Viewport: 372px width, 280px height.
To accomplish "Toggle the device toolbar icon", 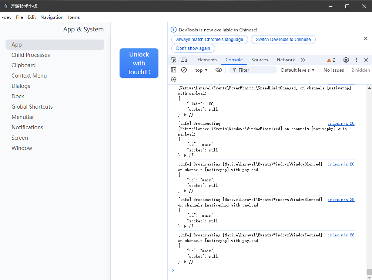I will point(184,60).
